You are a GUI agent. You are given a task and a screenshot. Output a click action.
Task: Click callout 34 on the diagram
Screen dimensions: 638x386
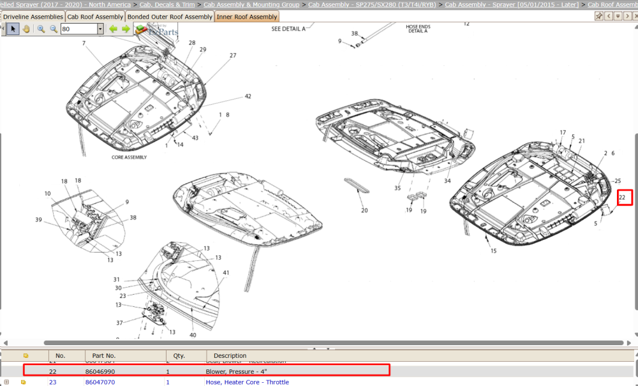pyautogui.click(x=448, y=181)
